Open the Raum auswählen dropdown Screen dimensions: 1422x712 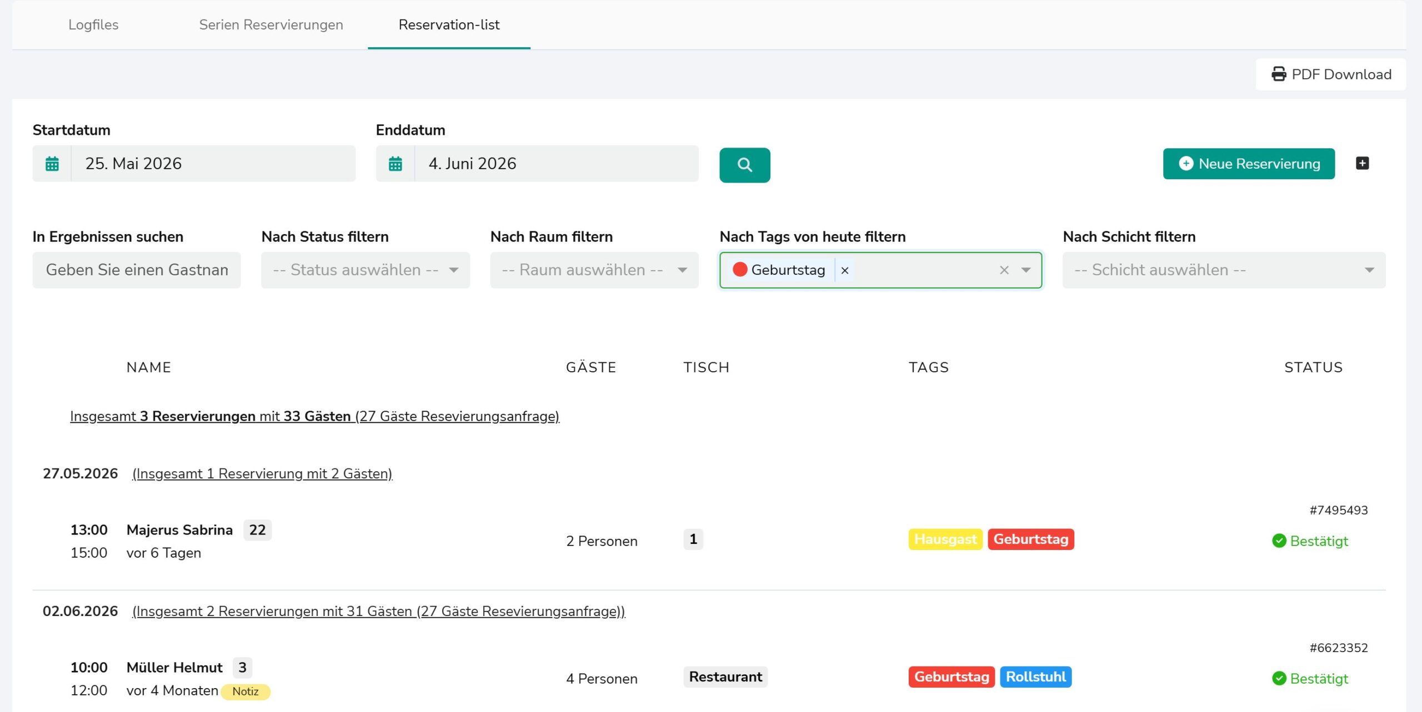point(594,270)
